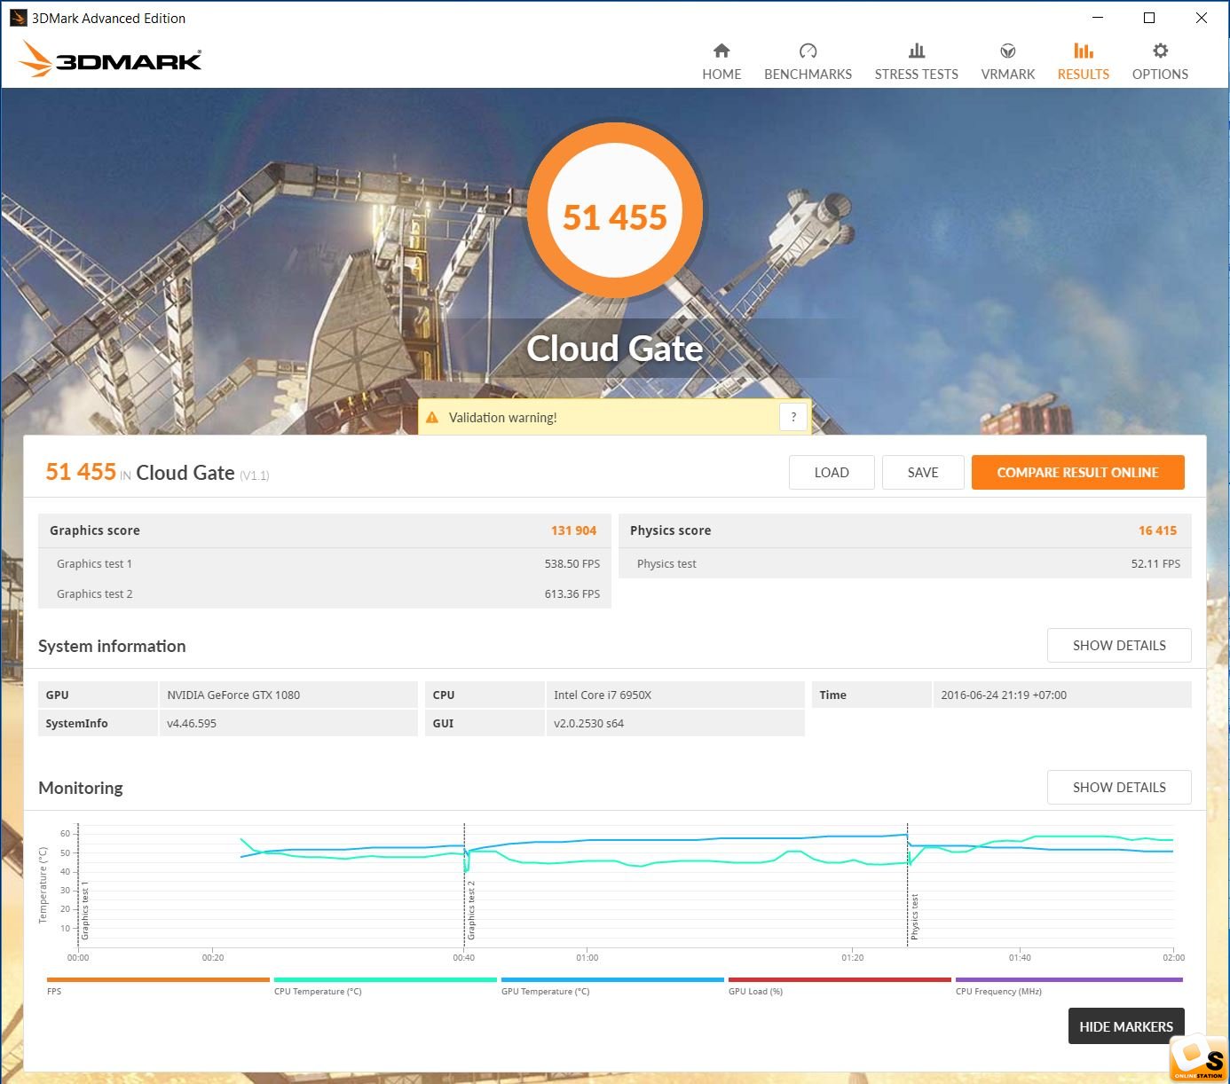Click Graphics test 1 row 538.50 FPS
Viewport: 1230px width, 1084px height.
tap(325, 564)
